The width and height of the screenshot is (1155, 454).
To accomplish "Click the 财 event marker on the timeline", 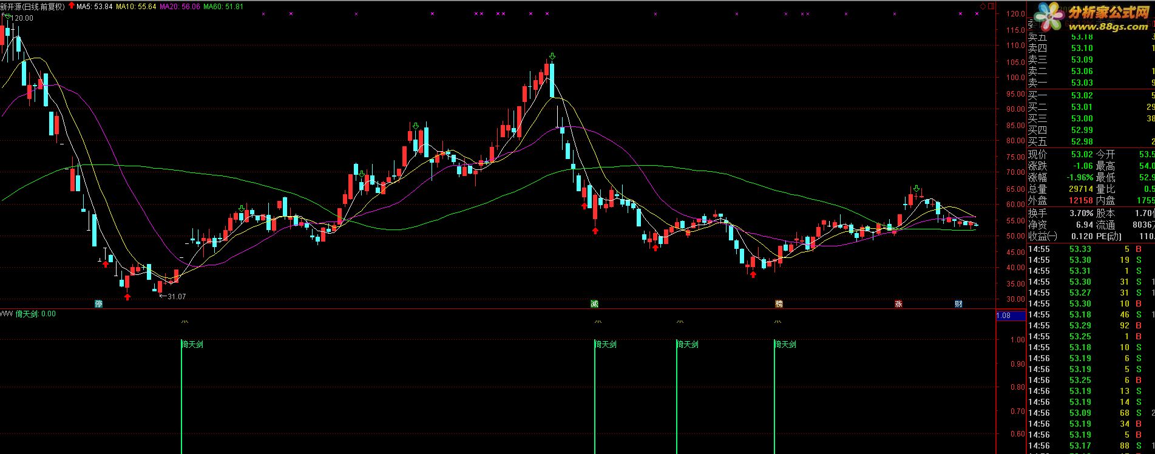I will (x=958, y=303).
